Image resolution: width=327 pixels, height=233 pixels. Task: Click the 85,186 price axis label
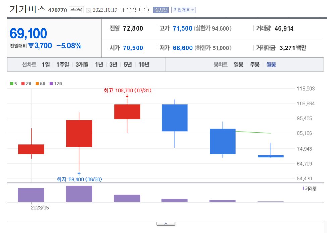[x=305, y=133]
